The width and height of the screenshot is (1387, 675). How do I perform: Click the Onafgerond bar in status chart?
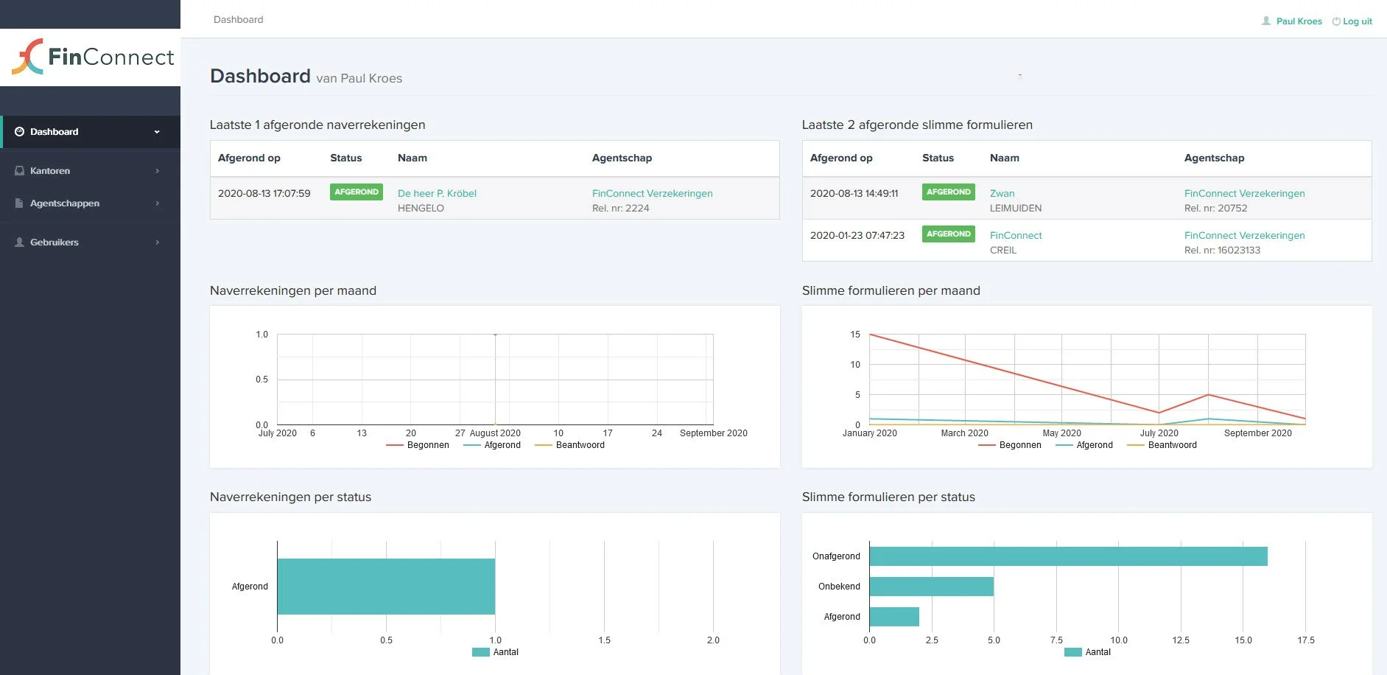click(x=1068, y=556)
